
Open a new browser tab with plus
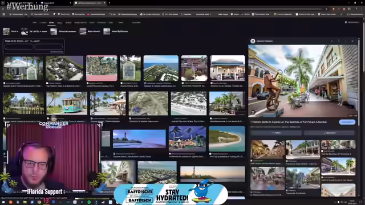tap(109, 3)
